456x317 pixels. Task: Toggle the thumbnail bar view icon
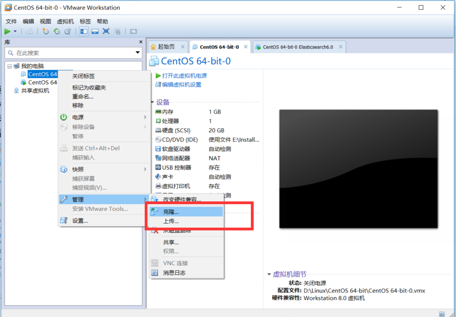click(95, 31)
